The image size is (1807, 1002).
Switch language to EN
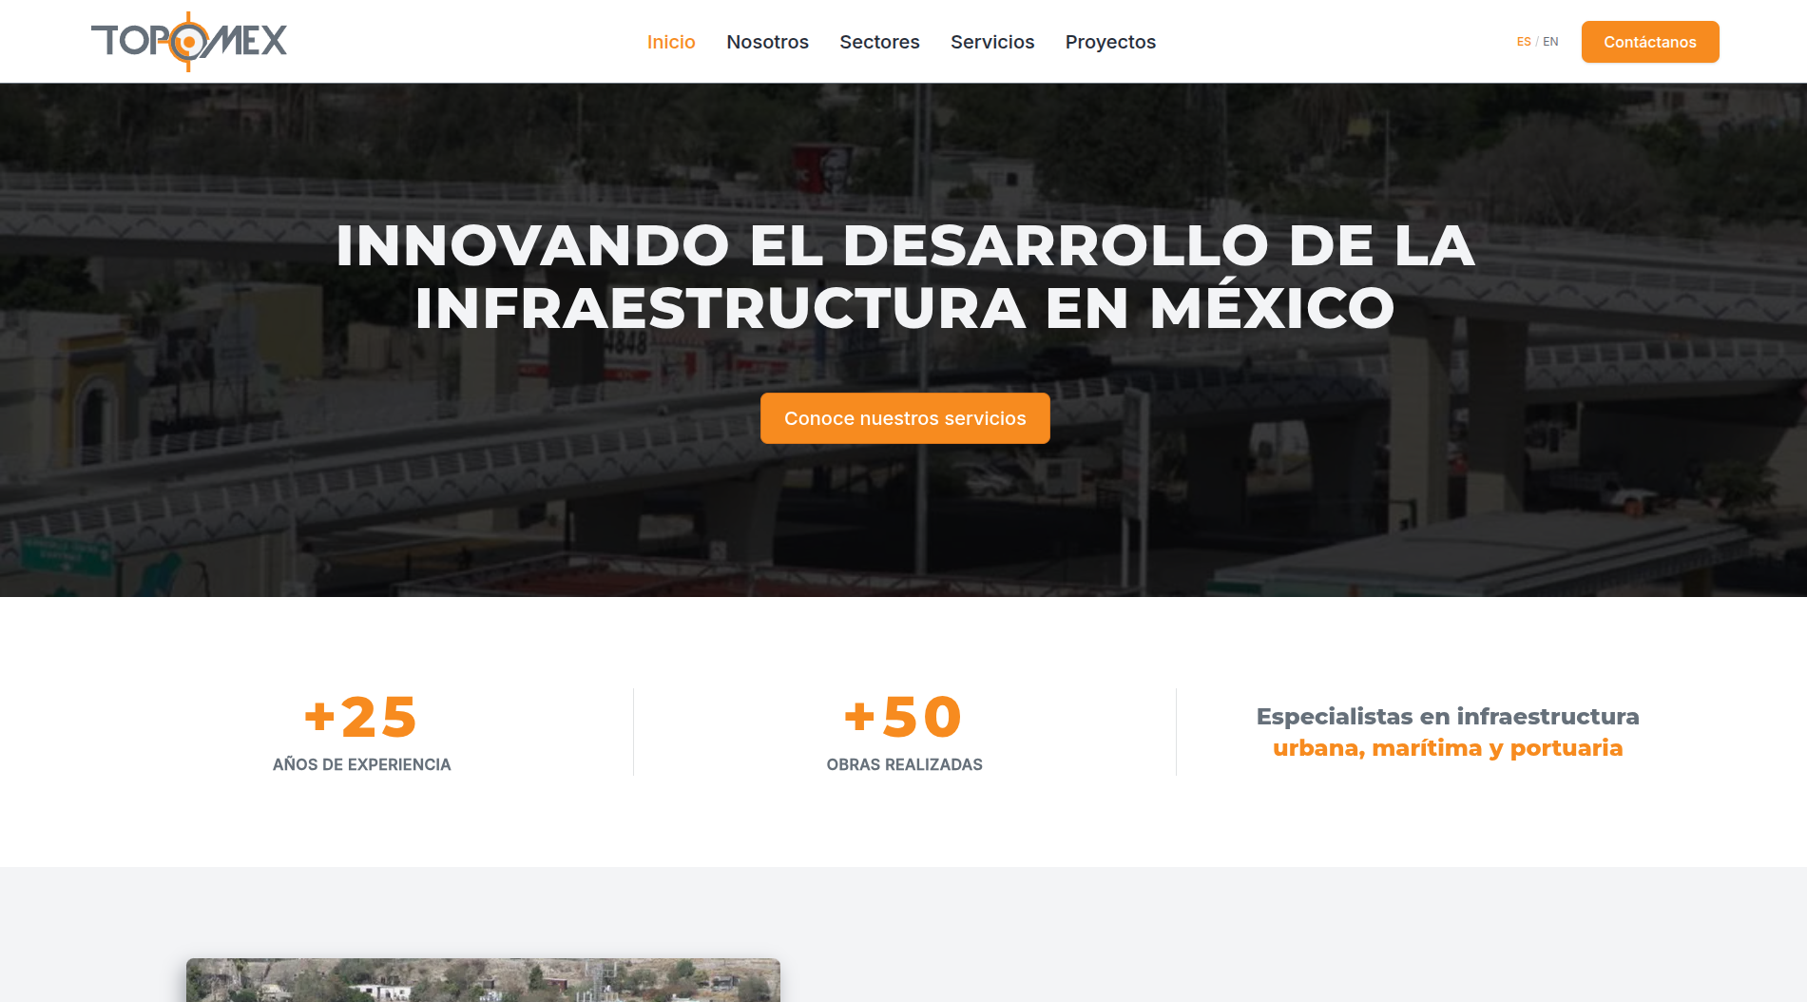[x=1550, y=42]
